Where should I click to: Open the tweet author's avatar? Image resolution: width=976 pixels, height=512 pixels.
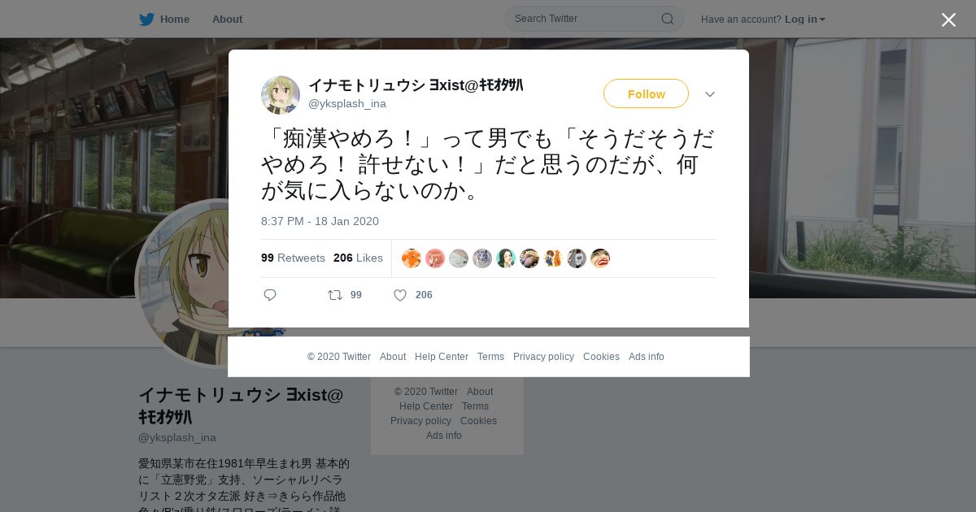coord(281,95)
